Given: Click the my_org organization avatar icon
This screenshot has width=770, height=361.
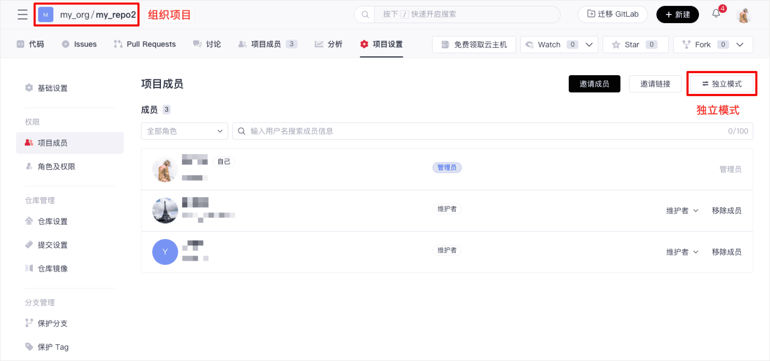Looking at the screenshot, I should (x=46, y=15).
